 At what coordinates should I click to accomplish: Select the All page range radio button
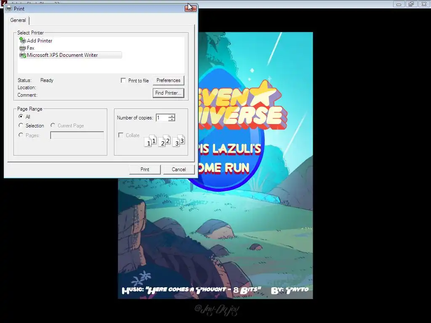tap(21, 116)
